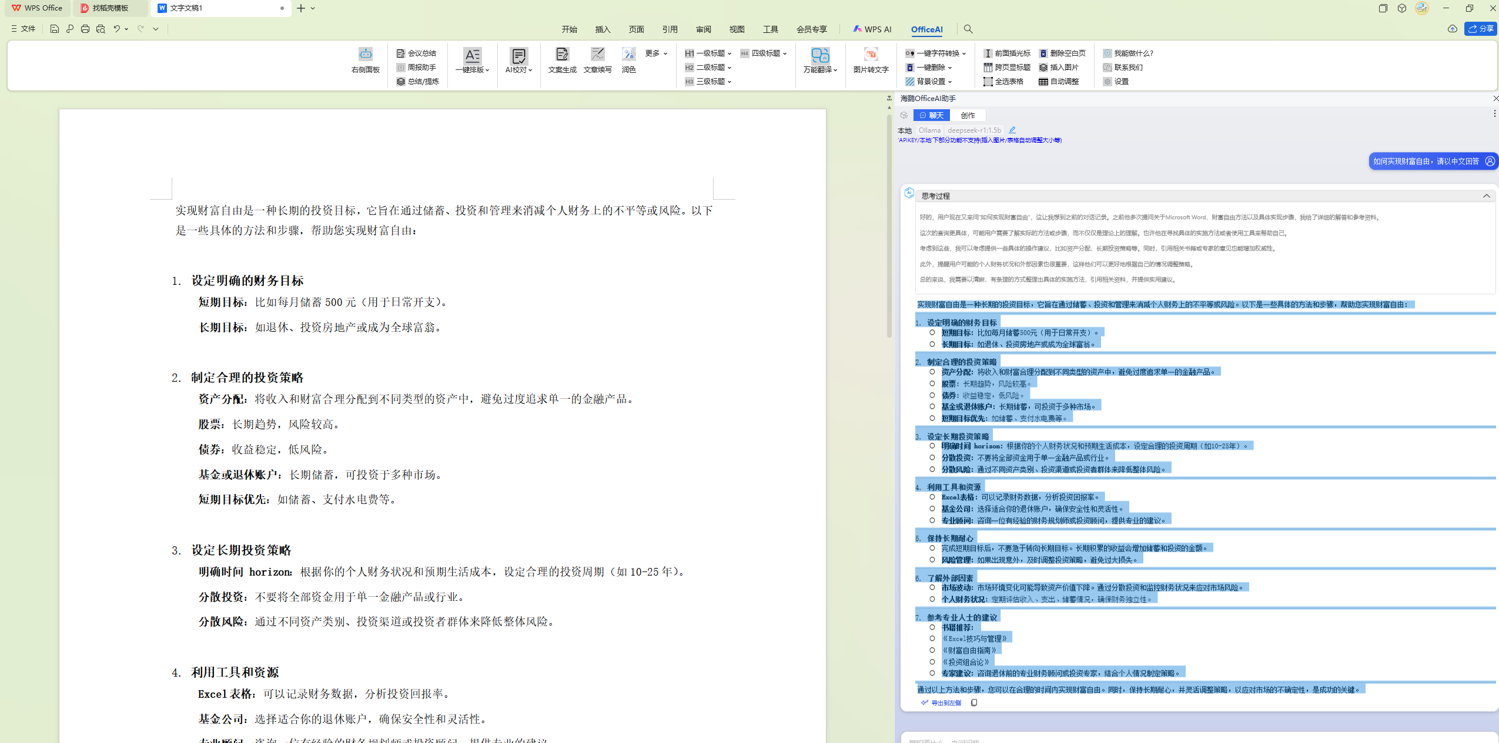
Task: Close the 海鹦OfficeAI助手 panel
Action: coord(1495,98)
